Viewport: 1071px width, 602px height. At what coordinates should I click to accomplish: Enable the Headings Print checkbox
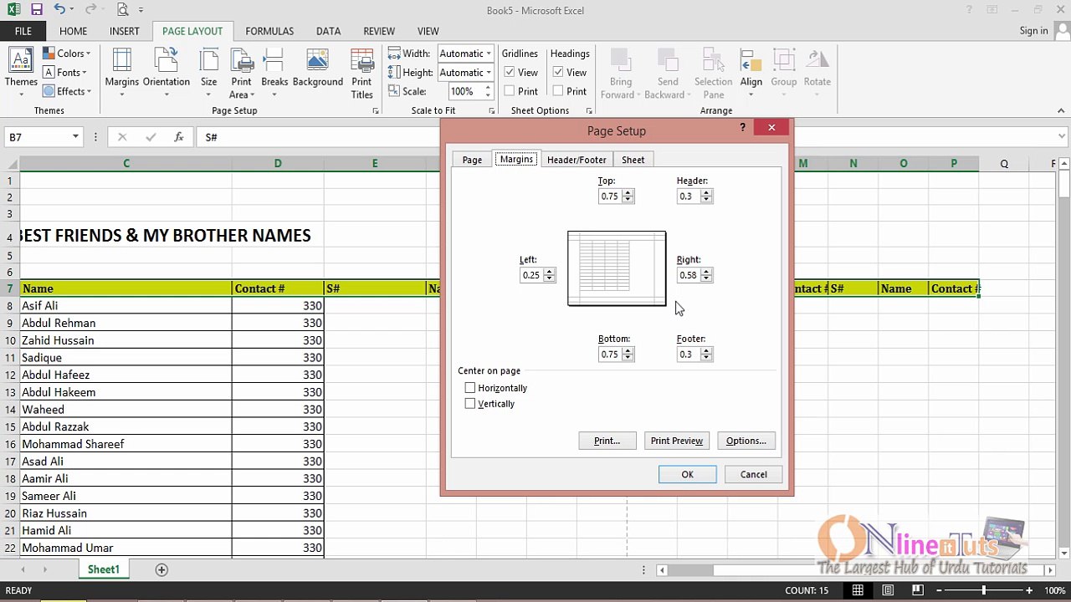(x=558, y=91)
